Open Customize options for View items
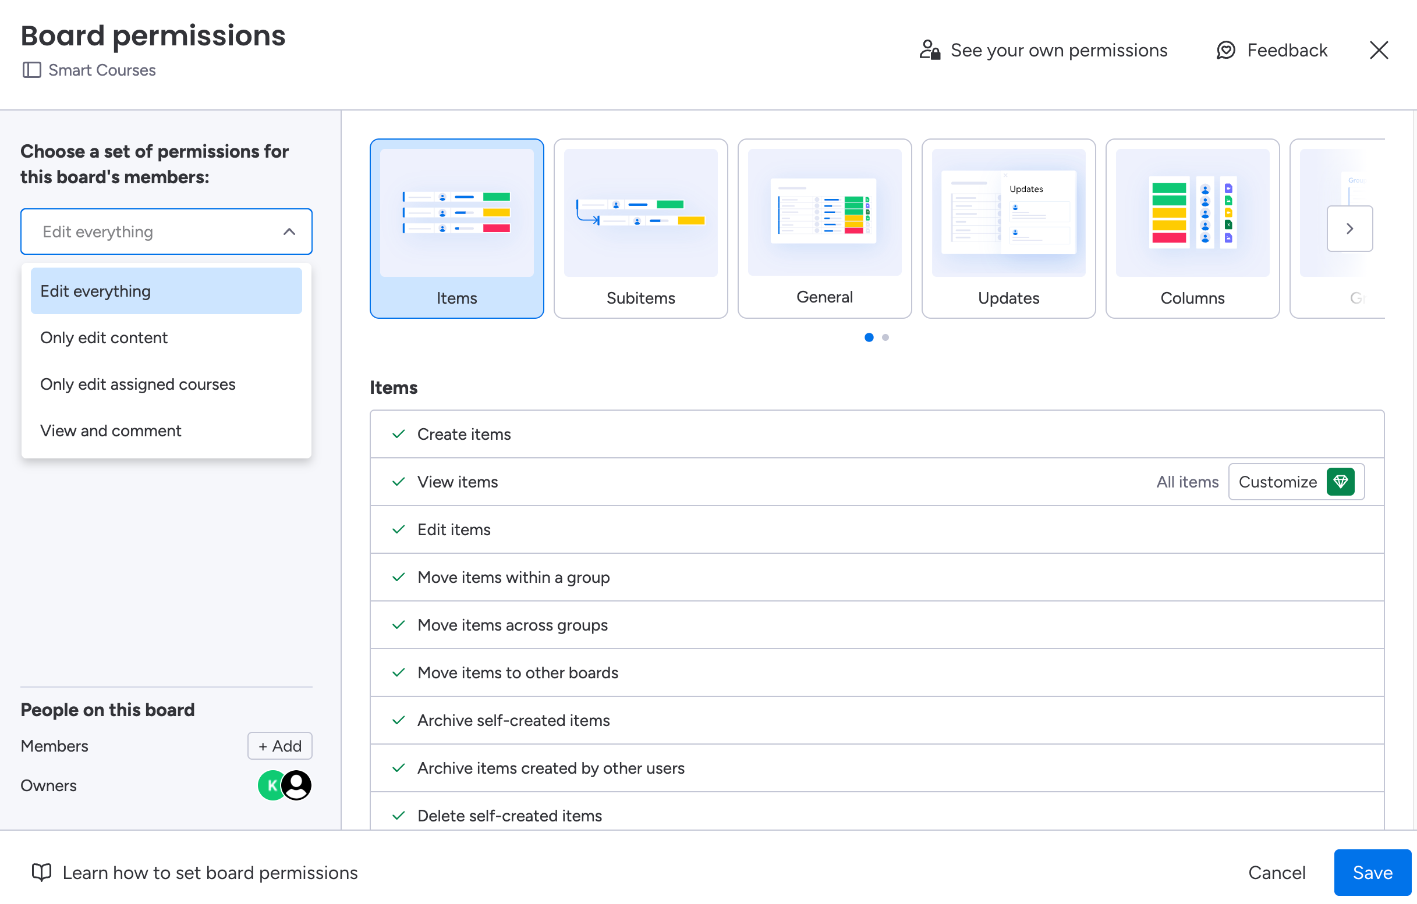1417x904 pixels. point(1277,482)
